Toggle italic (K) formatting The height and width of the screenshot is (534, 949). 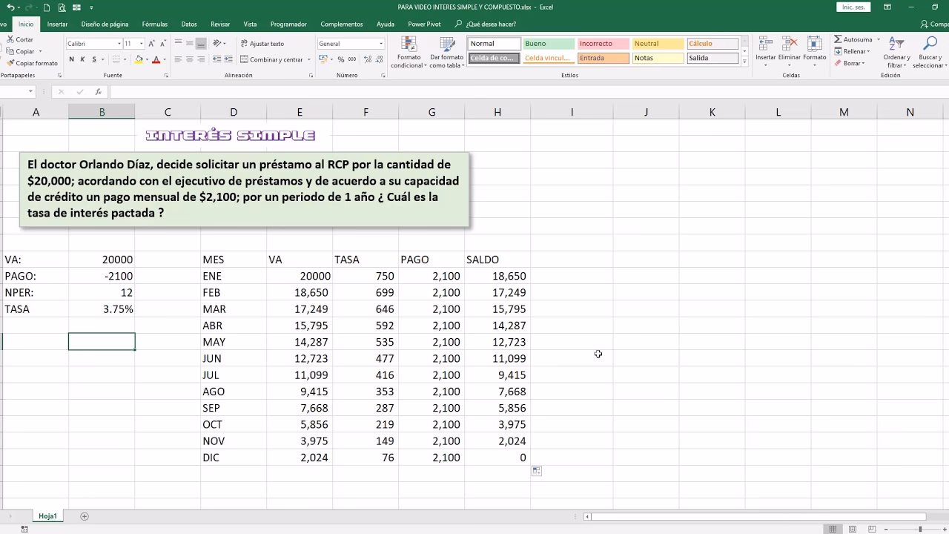(82, 59)
